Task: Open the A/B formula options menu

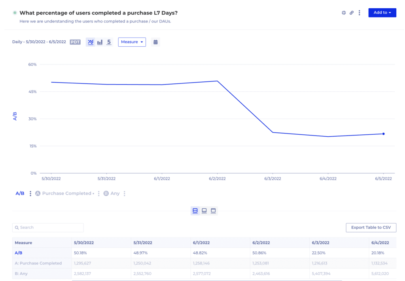Action: pos(30,193)
